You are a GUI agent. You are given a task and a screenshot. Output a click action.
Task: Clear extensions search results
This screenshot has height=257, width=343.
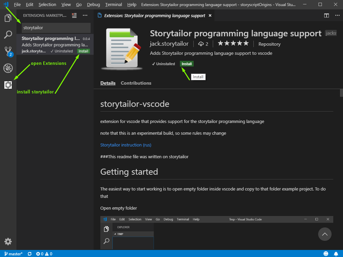(x=74, y=15)
